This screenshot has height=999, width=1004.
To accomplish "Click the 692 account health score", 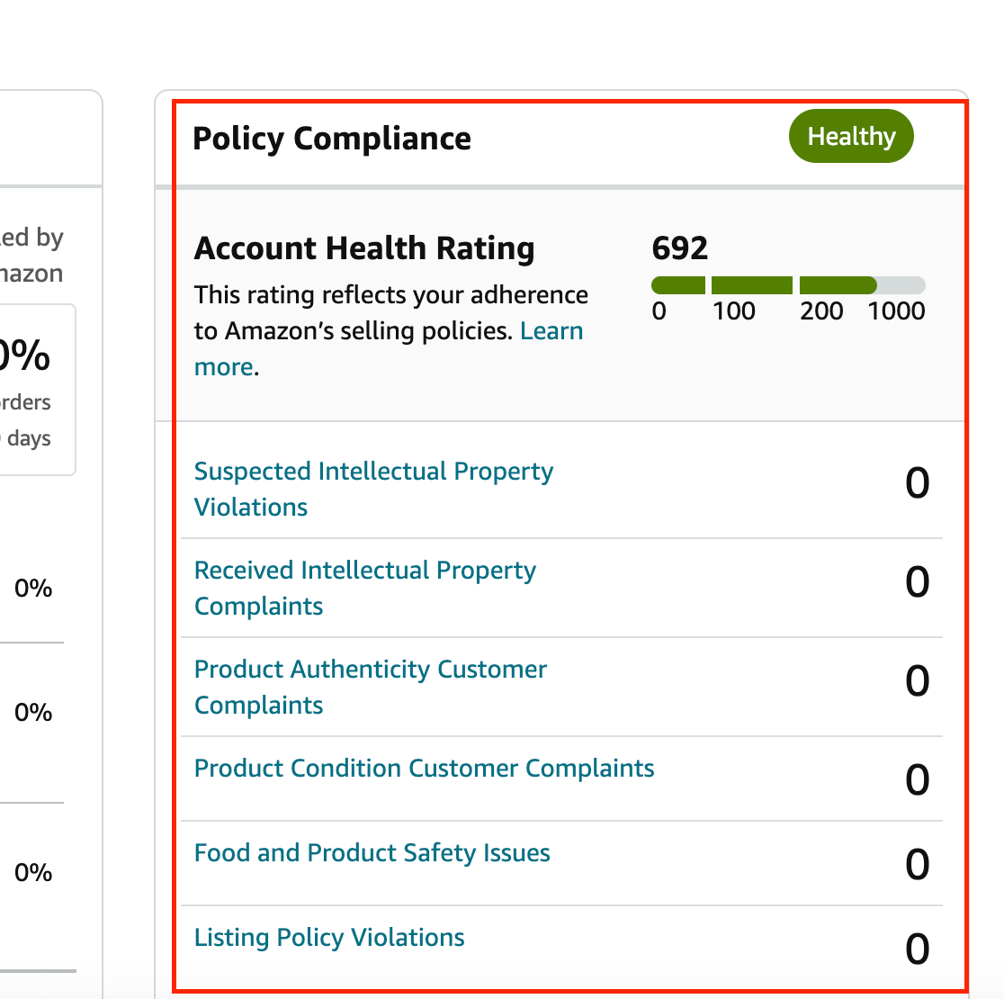I will tap(679, 248).
